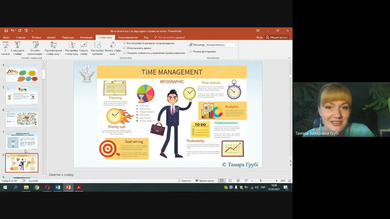390x219 pixels.
Task: Select slide 5 thumbnail
Action: [22, 96]
